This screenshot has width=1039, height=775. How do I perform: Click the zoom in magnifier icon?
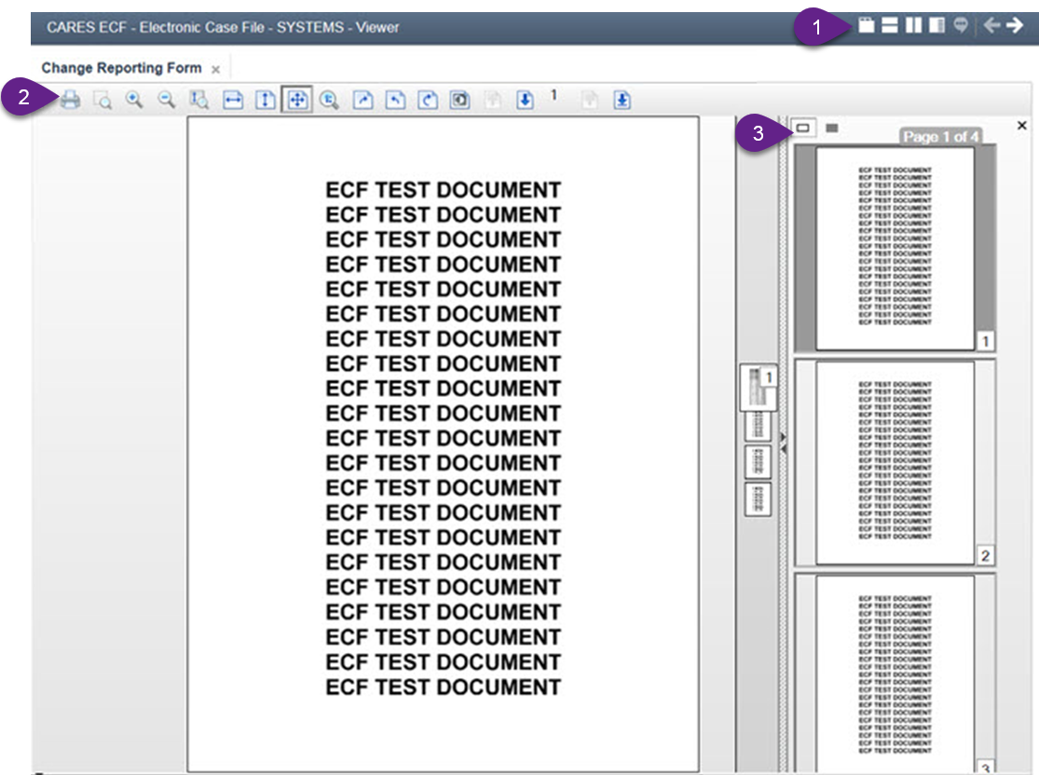point(134,100)
